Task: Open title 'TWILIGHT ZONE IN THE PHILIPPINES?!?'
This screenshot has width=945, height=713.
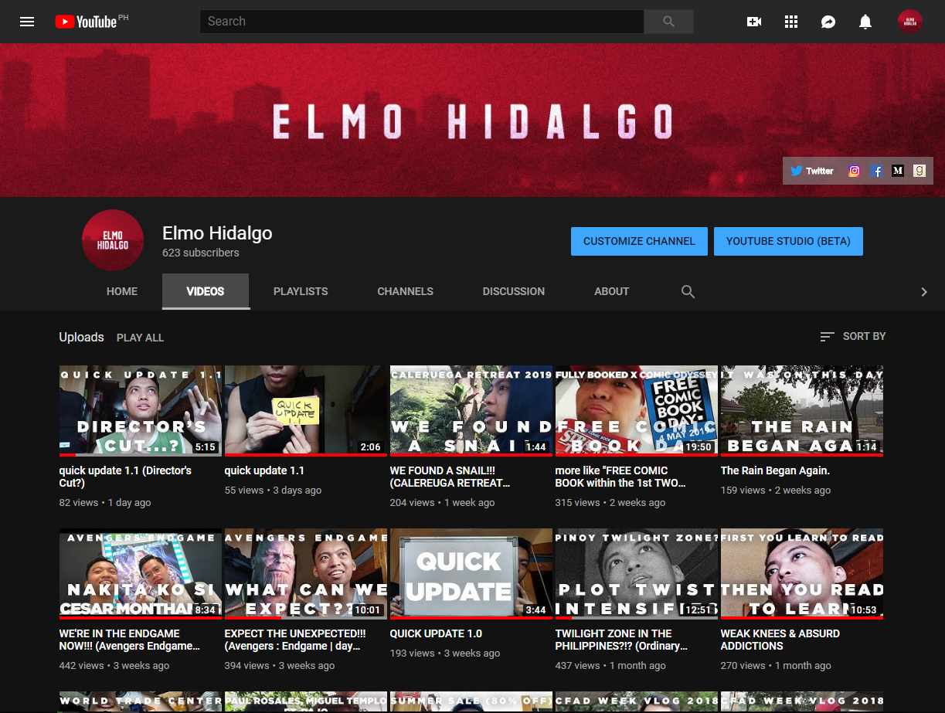Action: tap(622, 640)
